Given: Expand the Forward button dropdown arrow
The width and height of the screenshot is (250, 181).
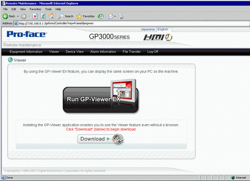Looking at the screenshot, I should click(29, 16).
